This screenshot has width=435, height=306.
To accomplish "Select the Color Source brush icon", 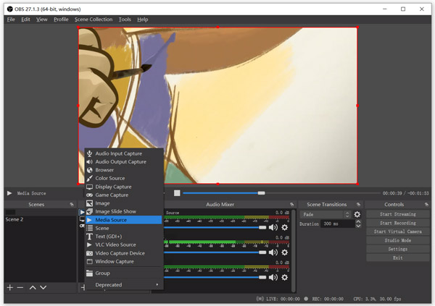I will click(x=89, y=179).
